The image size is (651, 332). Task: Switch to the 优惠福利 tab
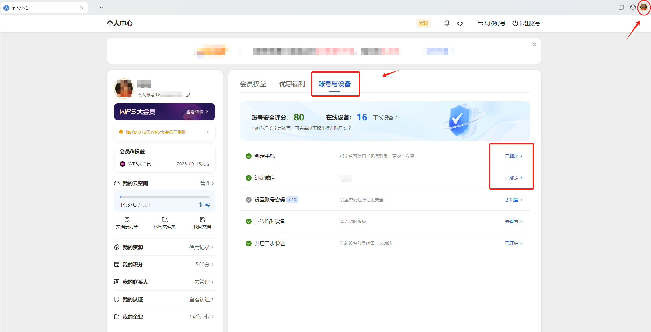(x=292, y=84)
